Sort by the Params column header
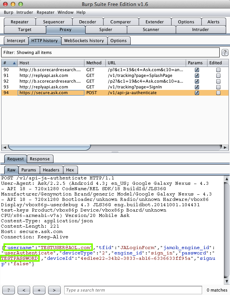230x295 pixels. pyautogui.click(x=196, y=63)
